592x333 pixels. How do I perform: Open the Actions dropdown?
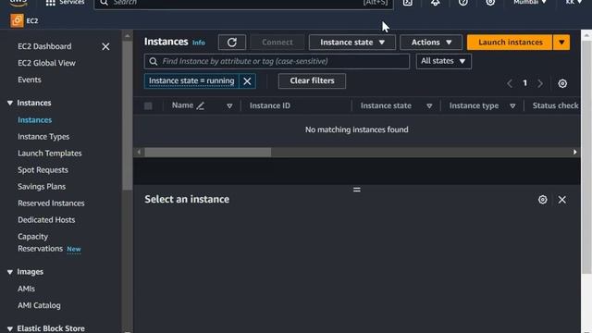(431, 43)
